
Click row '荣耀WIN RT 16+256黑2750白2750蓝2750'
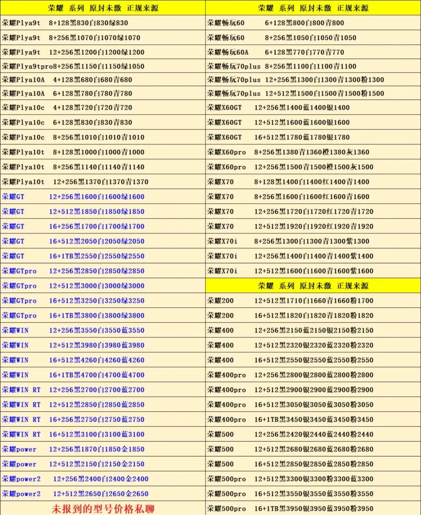click(103, 419)
